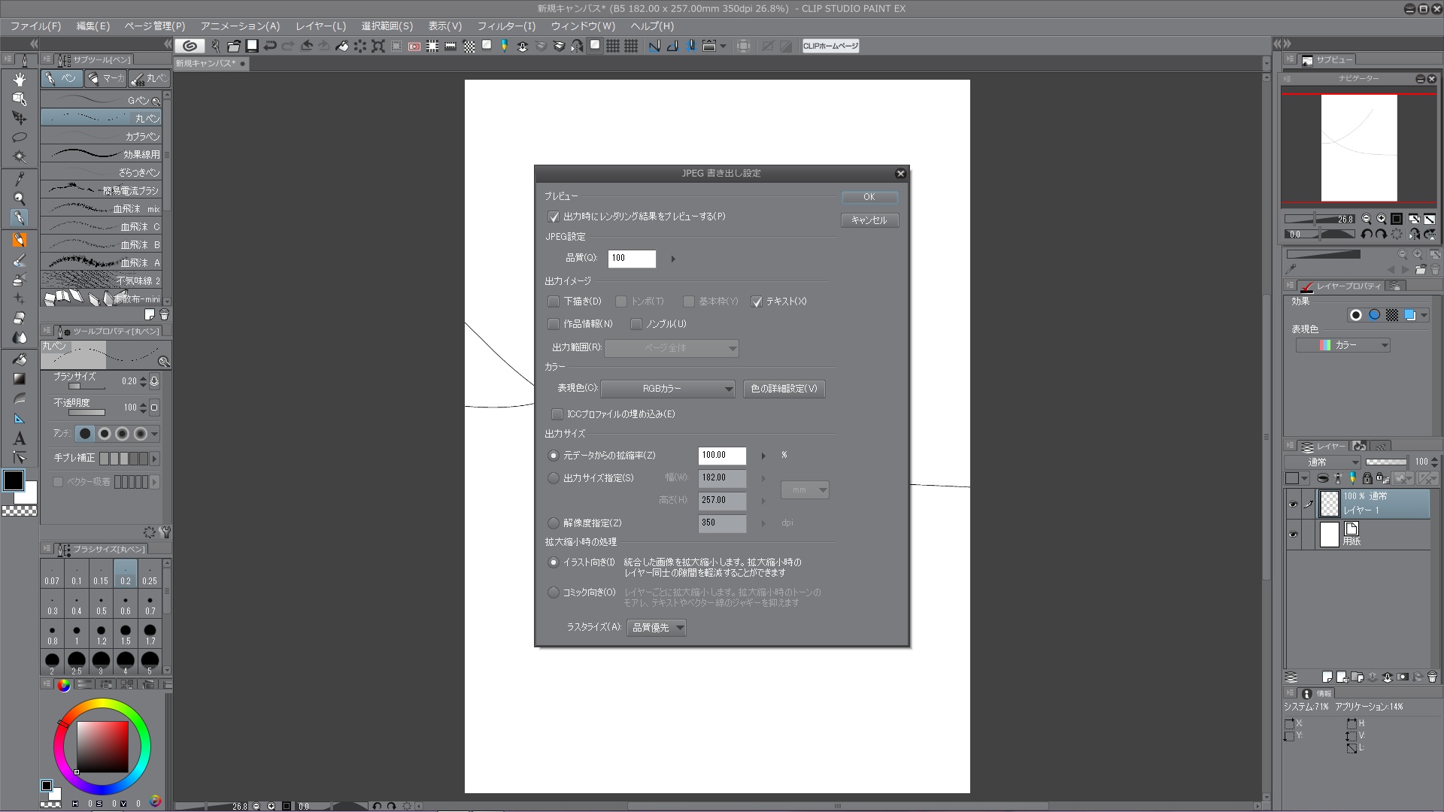Select output size specification radio button
The height and width of the screenshot is (812, 1444).
554,478
